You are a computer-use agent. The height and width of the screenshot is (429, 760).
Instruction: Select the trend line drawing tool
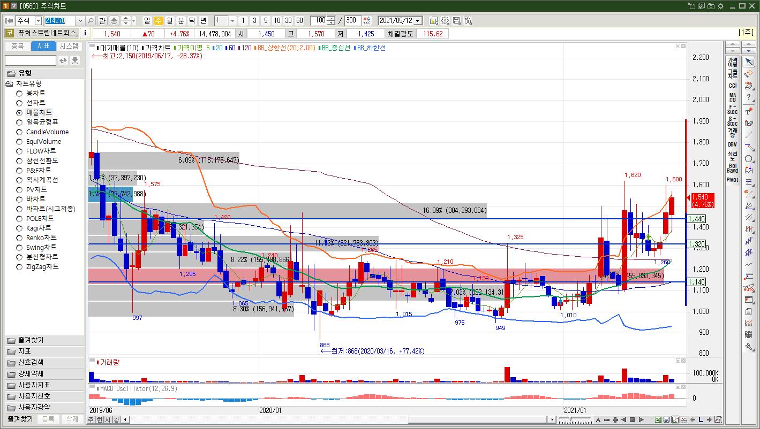tap(749, 134)
